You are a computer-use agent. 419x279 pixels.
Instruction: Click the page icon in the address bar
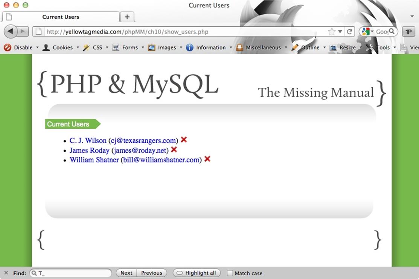39,32
